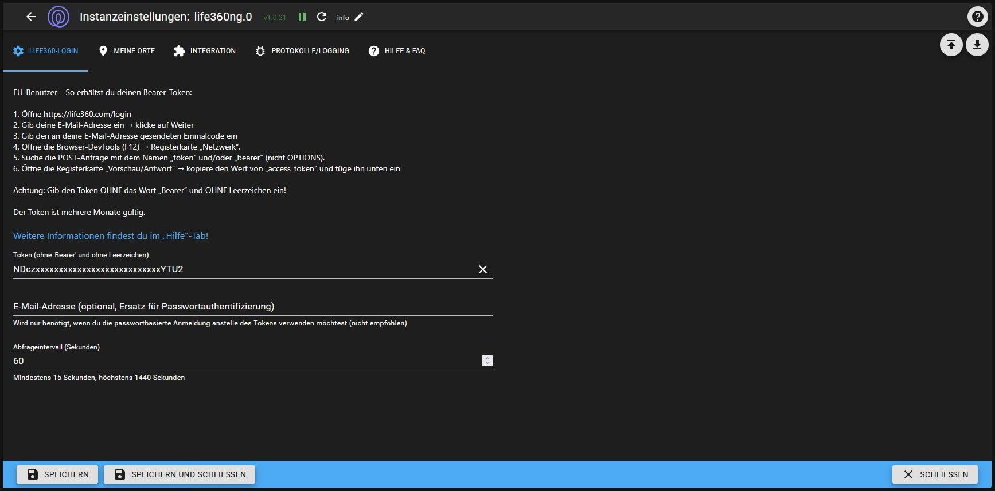Clear the token field with X
This screenshot has width=995, height=491.
[483, 269]
